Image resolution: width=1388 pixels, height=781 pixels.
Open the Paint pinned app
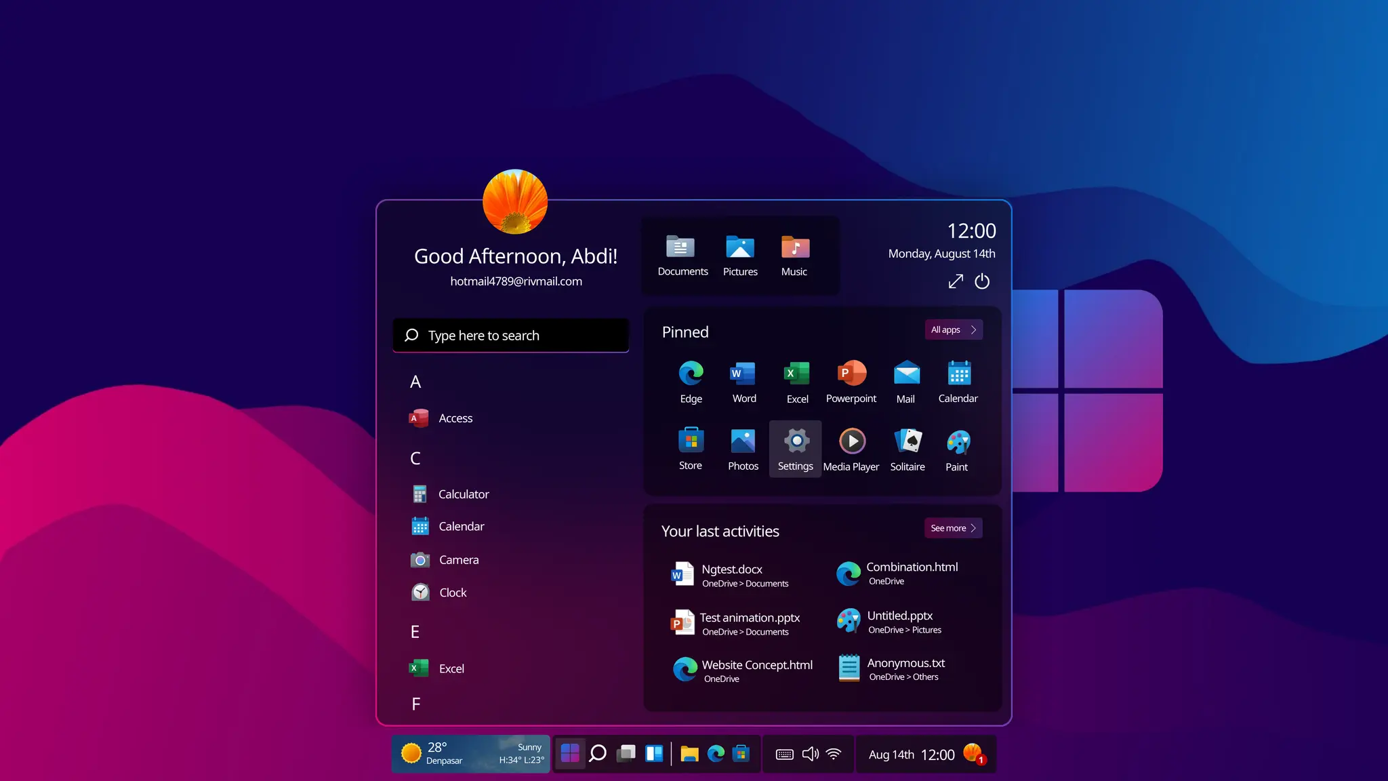click(957, 449)
